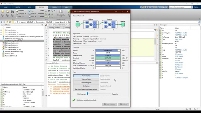Image resolution: width=201 pixels, height=113 pixels.
Task: Open the Find dropdown arrow
Action: (x=35, y=17)
